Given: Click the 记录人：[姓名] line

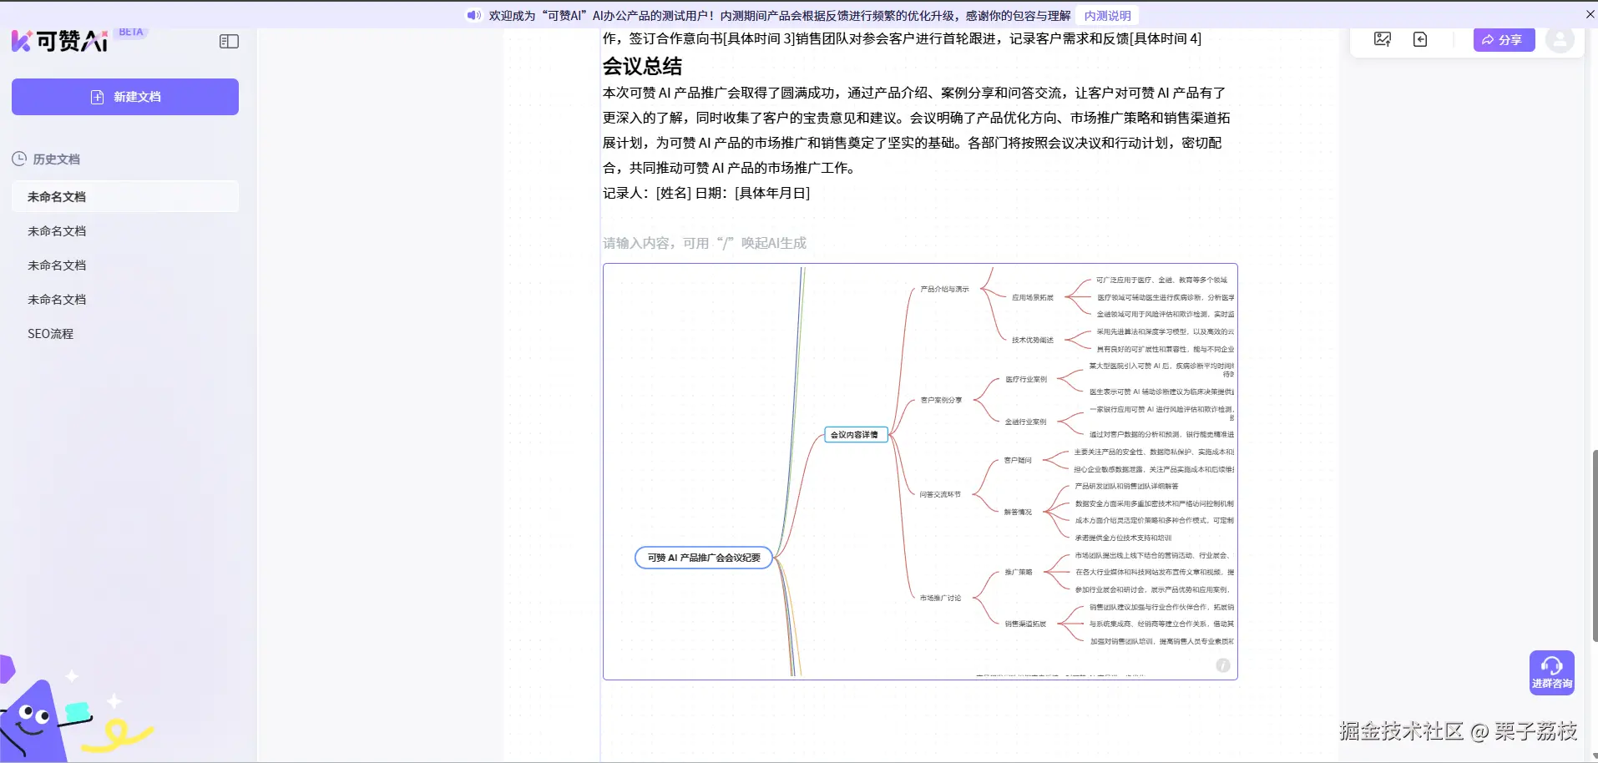Looking at the screenshot, I should click(706, 193).
